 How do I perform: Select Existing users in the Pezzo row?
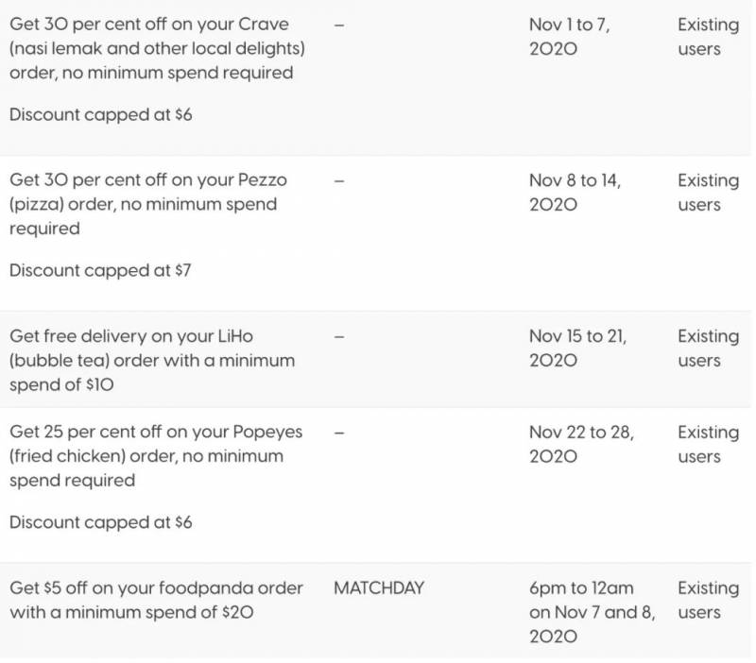tap(709, 193)
